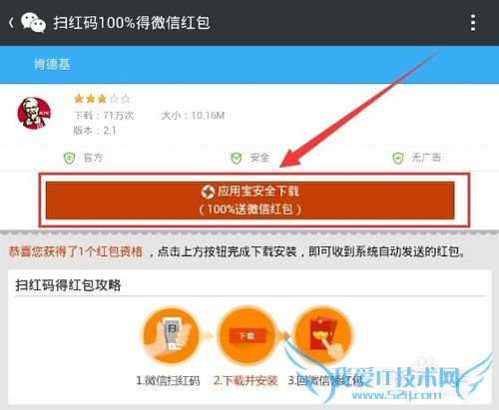Tap the back arrow in header
The image size is (499, 410).
point(11,23)
